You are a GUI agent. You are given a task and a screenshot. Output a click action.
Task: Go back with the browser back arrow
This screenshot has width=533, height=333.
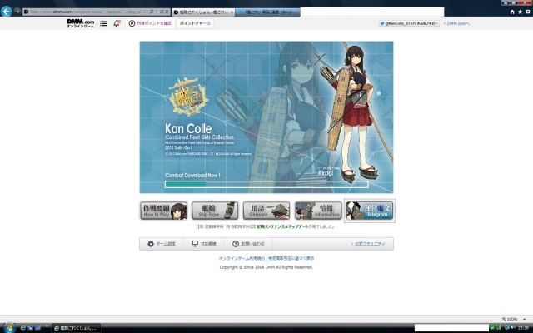tap(6, 12)
